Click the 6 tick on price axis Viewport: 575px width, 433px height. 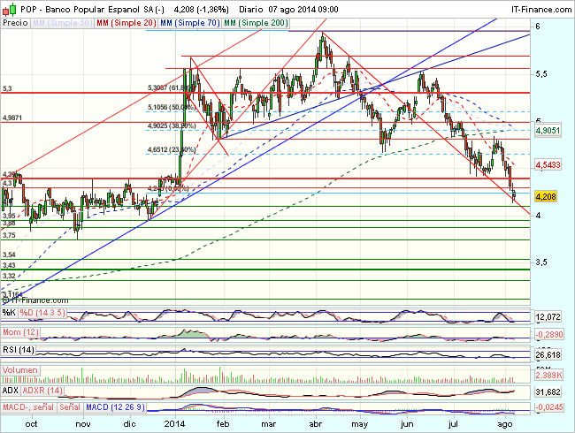click(538, 27)
